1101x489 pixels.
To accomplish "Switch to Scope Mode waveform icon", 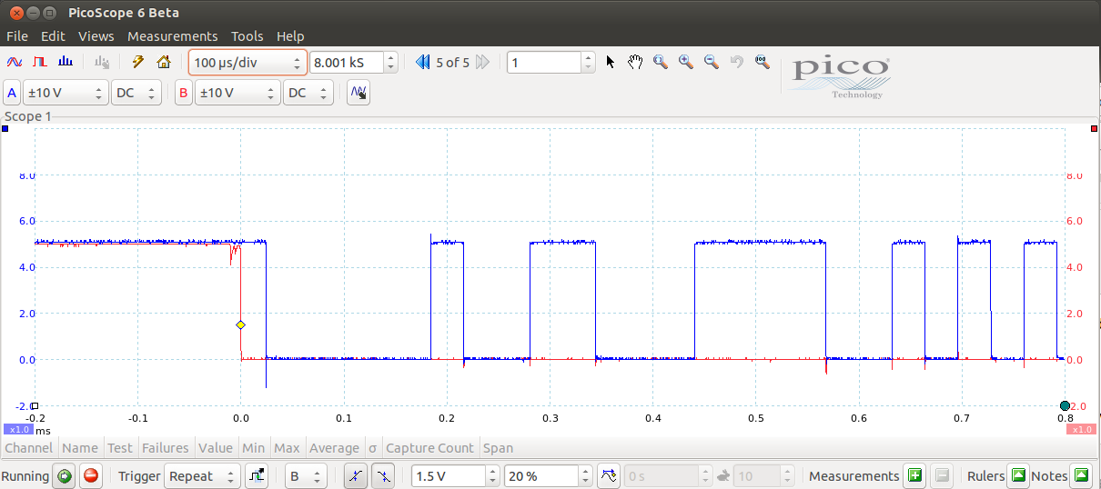I will pos(15,62).
